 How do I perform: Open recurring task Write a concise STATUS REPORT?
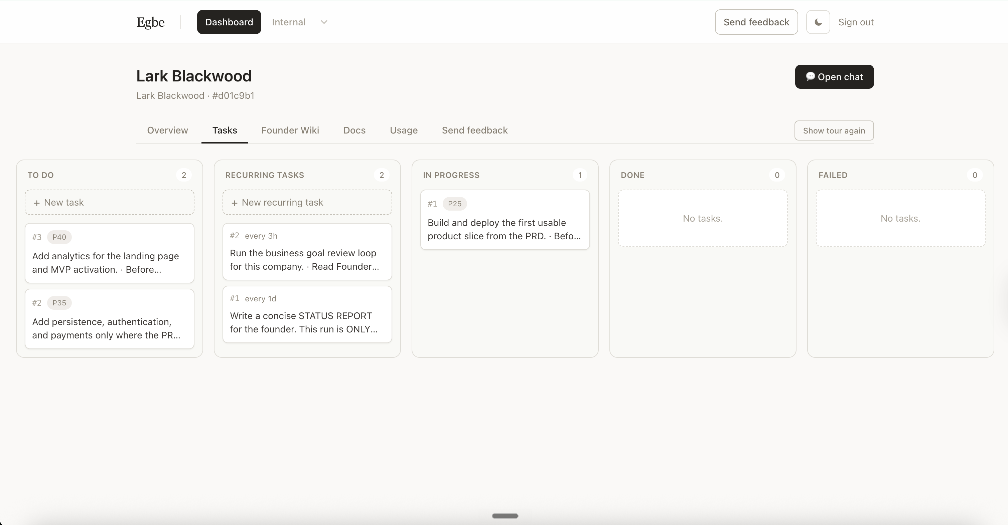307,314
